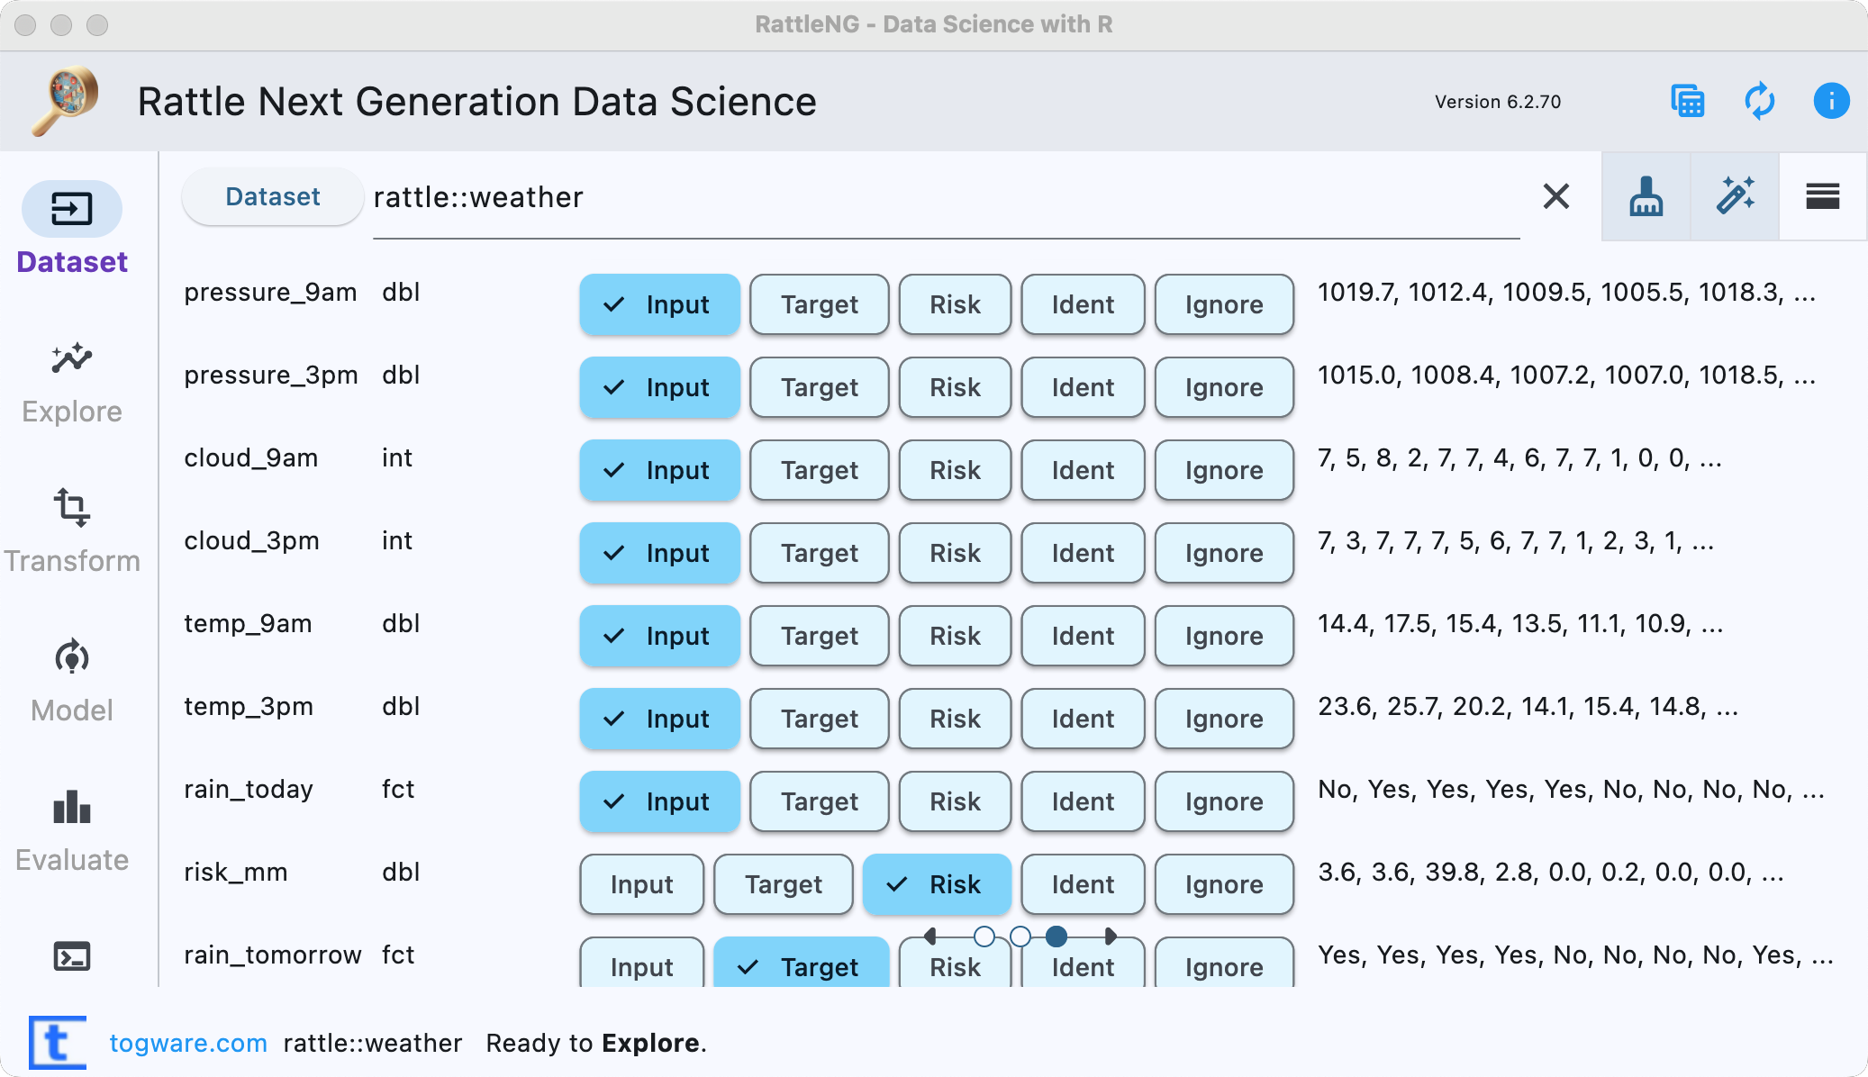Click the third page indicator dot
This screenshot has height=1077, width=1868.
(x=1056, y=937)
